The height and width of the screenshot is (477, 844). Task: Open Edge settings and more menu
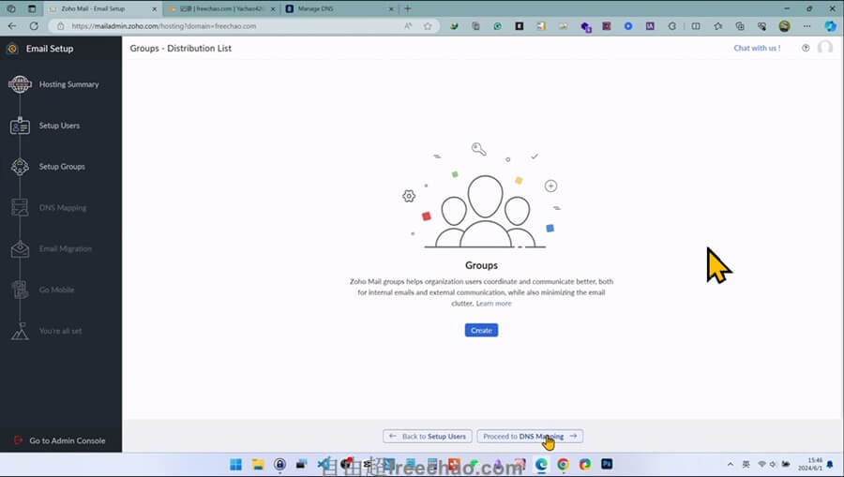pos(806,26)
